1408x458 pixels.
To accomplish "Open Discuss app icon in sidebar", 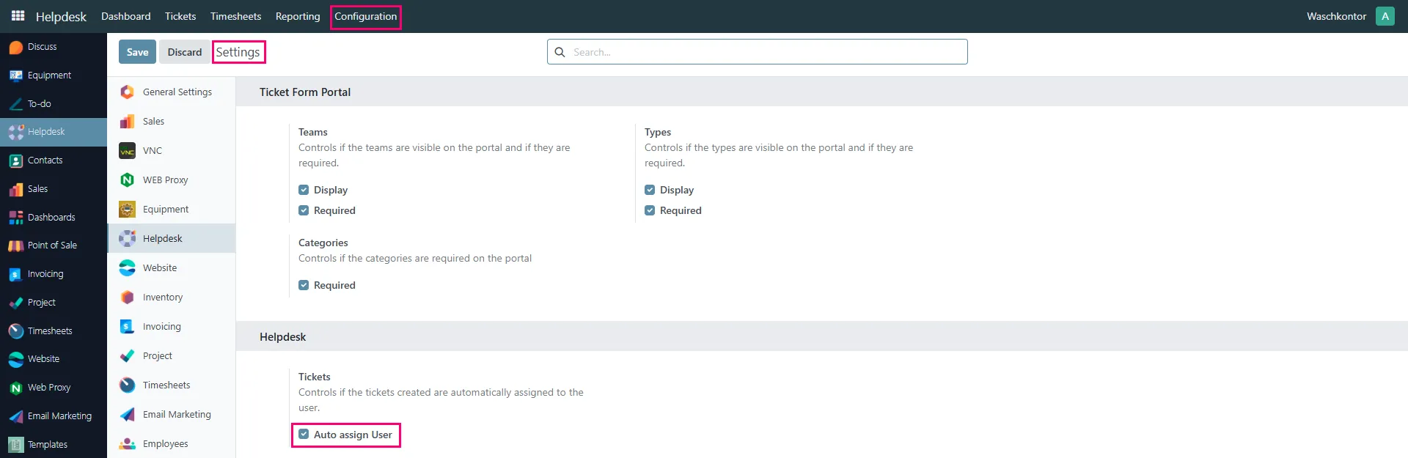I will (16, 47).
